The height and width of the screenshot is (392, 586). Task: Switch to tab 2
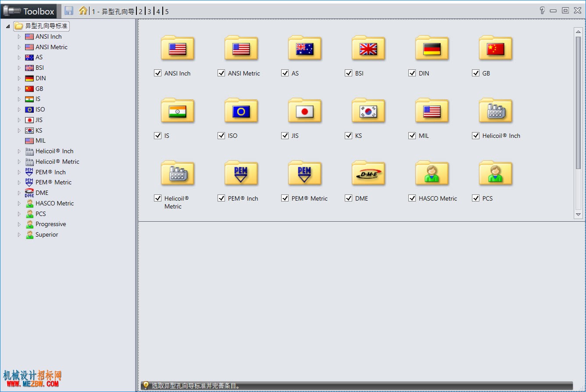[141, 11]
